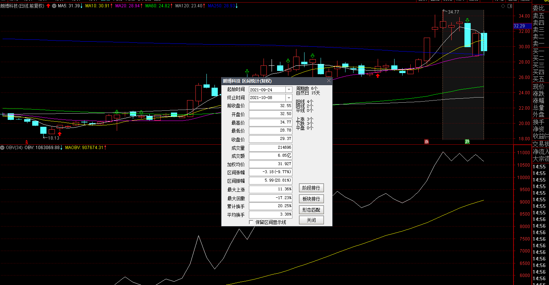
Task: Click the 朗博科技(日线.前复权) chart title
Action: point(23,6)
